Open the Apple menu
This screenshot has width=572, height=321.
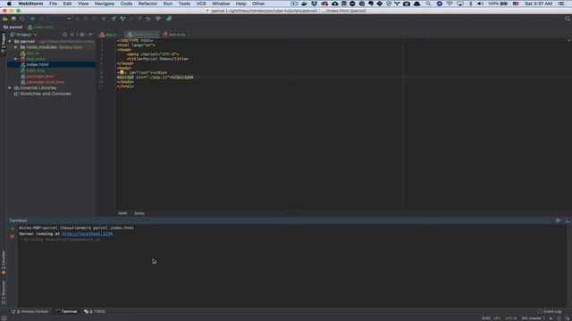[9, 4]
